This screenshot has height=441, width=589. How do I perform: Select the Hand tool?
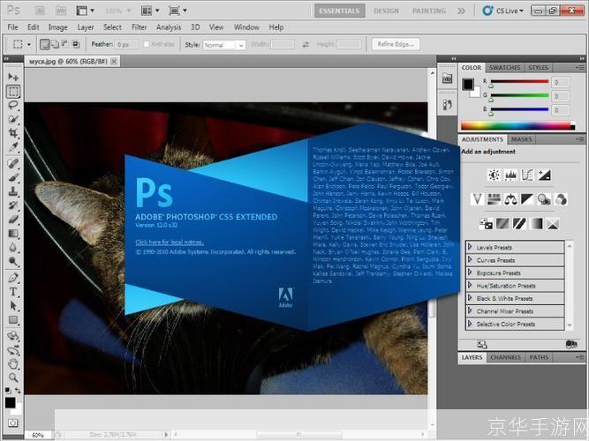click(13, 363)
